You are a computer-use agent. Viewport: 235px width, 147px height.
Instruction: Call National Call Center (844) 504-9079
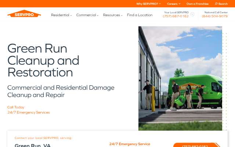click(x=214, y=16)
